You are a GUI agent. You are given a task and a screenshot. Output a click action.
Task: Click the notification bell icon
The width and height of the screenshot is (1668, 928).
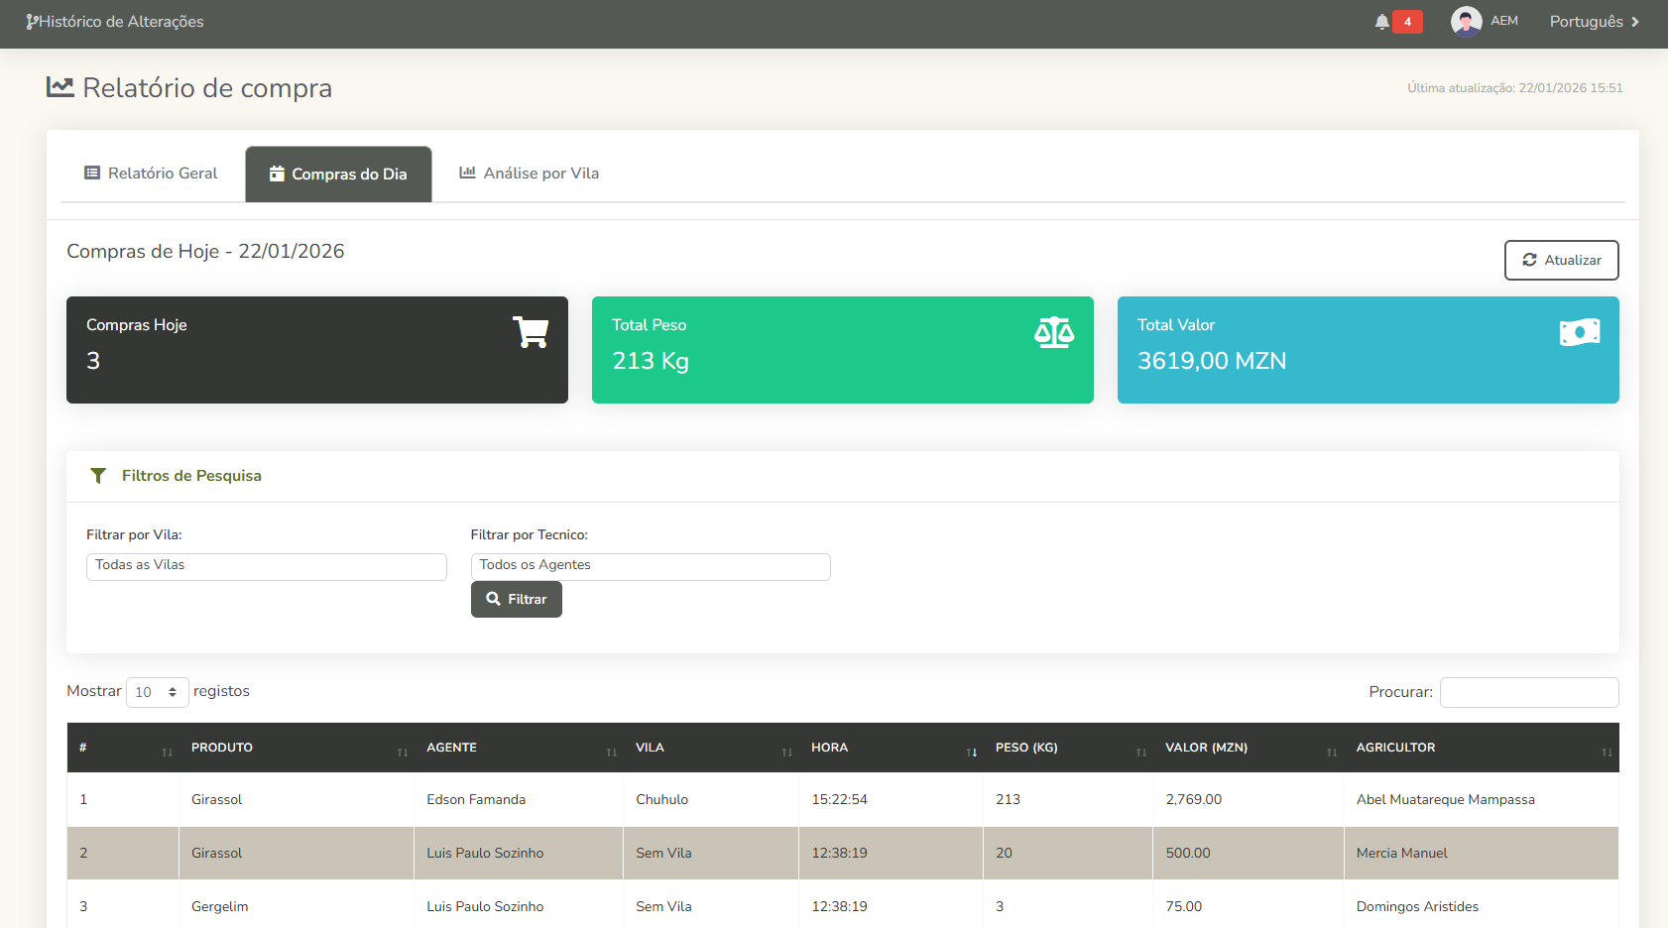point(1381,22)
